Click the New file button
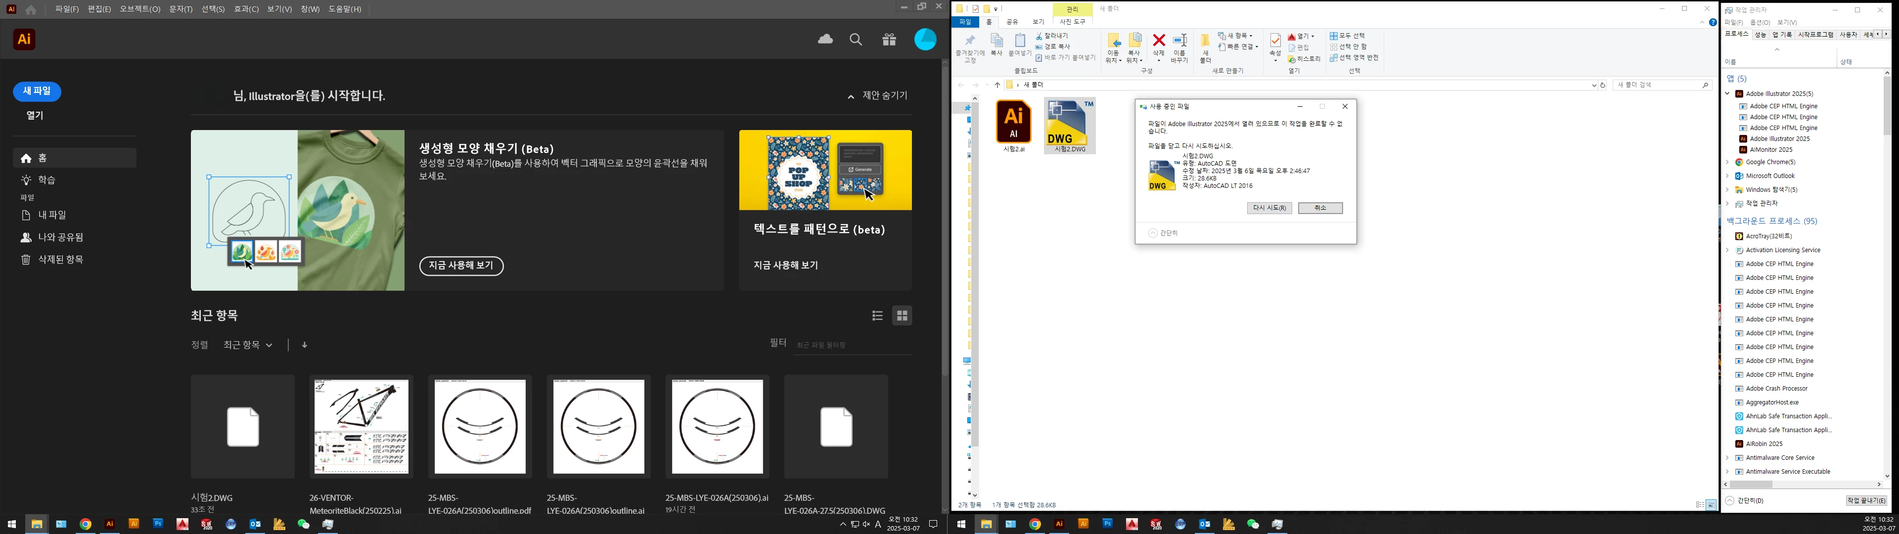The image size is (1899, 534). click(x=37, y=91)
